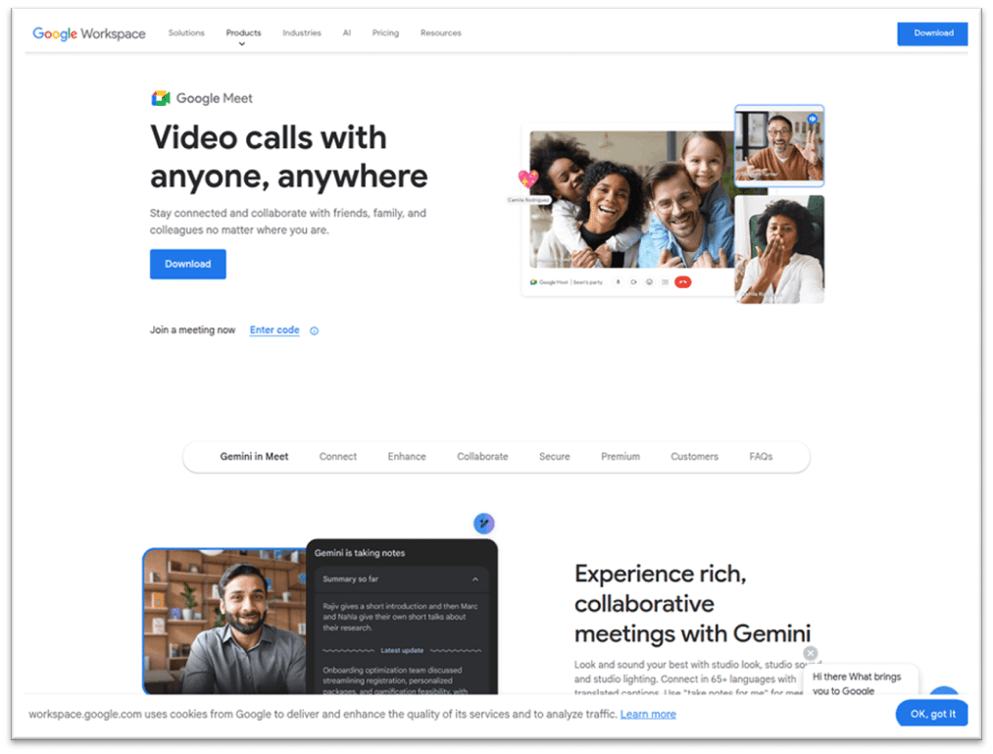Accept cookies with OK, got it
This screenshot has width=993, height=754.
(x=932, y=714)
